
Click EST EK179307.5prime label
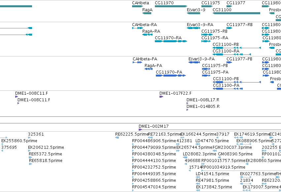pos(261,187)
